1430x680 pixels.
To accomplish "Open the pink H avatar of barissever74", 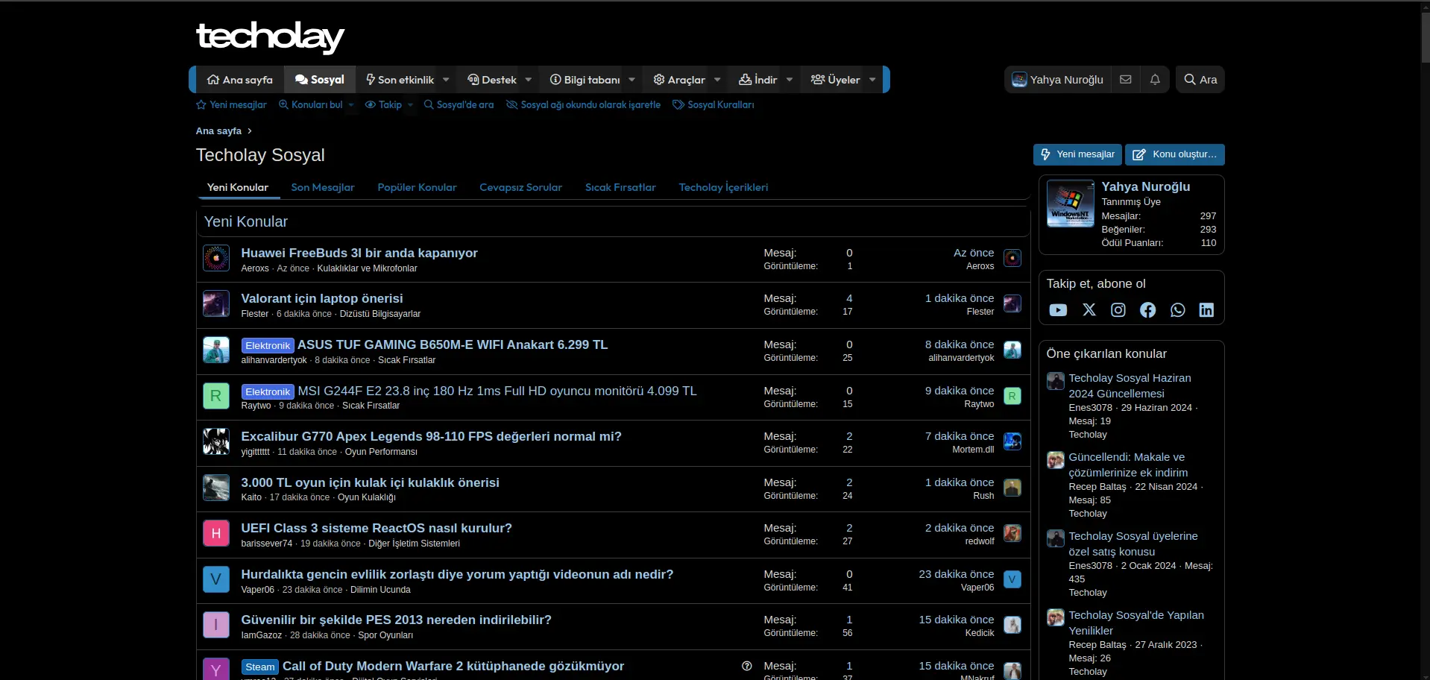I will pos(216,533).
